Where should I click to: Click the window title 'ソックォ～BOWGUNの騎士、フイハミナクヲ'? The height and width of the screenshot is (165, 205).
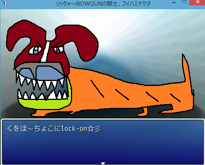coord(103,3)
